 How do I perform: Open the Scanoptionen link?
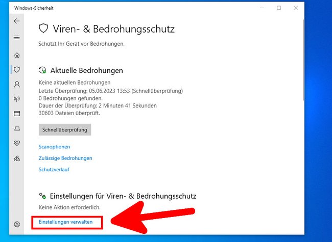pos(54,147)
